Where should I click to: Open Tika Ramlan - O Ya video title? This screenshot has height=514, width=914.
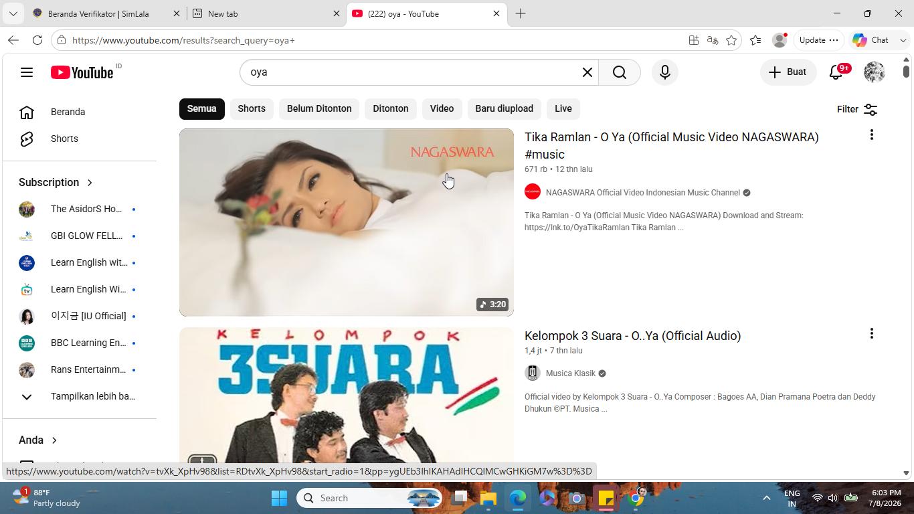(x=672, y=145)
